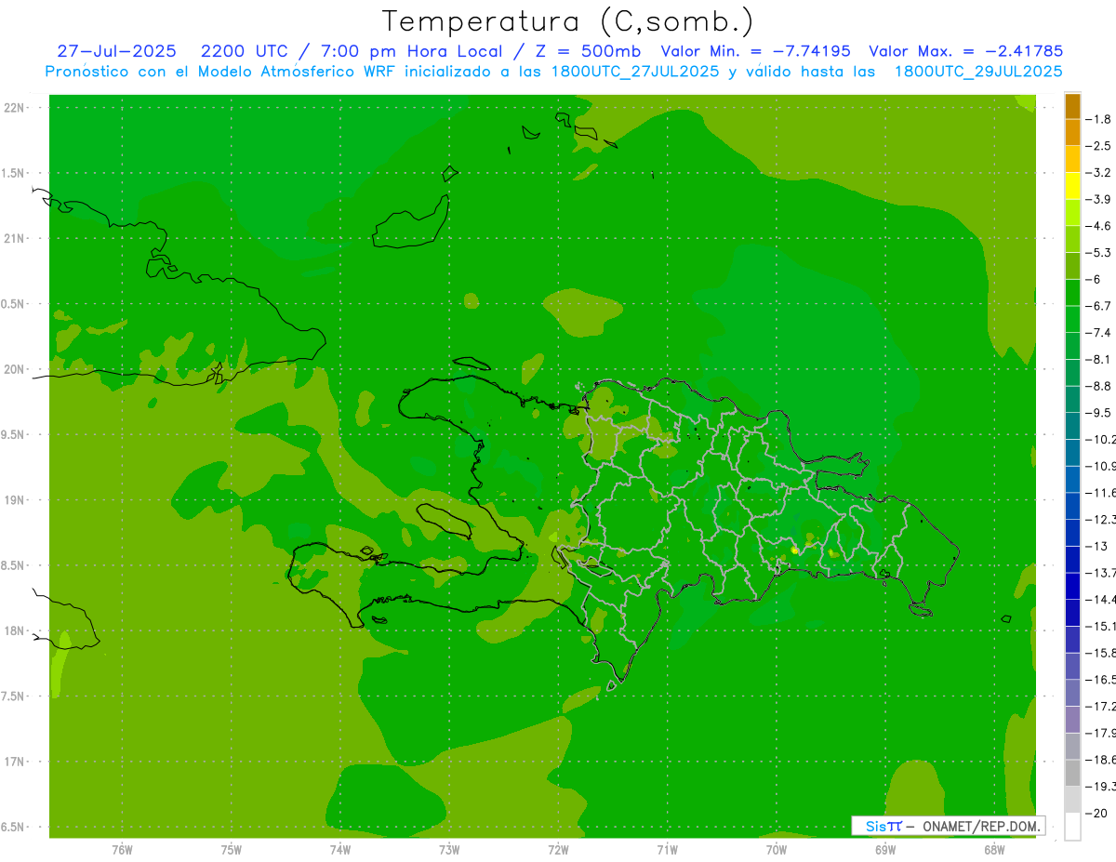The image size is (1116, 862).
Task: Pick the amber swatch between -2.5 and -3.2
Action: [1072, 159]
